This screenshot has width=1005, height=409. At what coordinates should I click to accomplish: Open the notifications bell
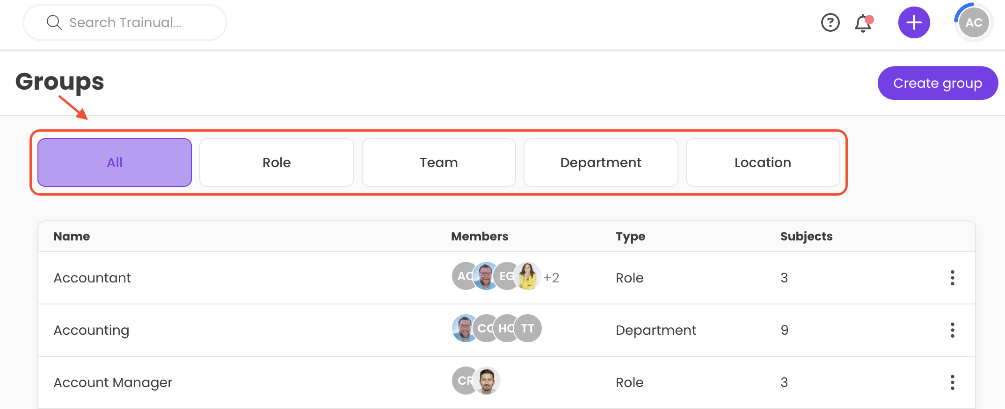tap(863, 23)
